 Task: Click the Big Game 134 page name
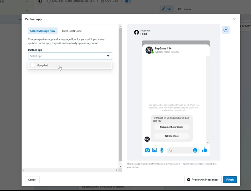coord(163,48)
